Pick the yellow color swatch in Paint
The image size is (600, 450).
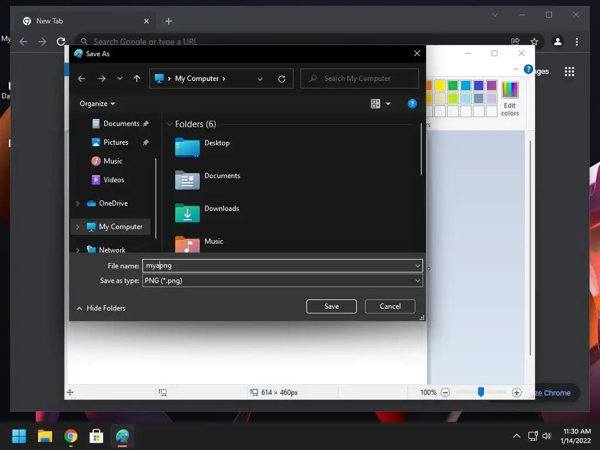pos(440,86)
